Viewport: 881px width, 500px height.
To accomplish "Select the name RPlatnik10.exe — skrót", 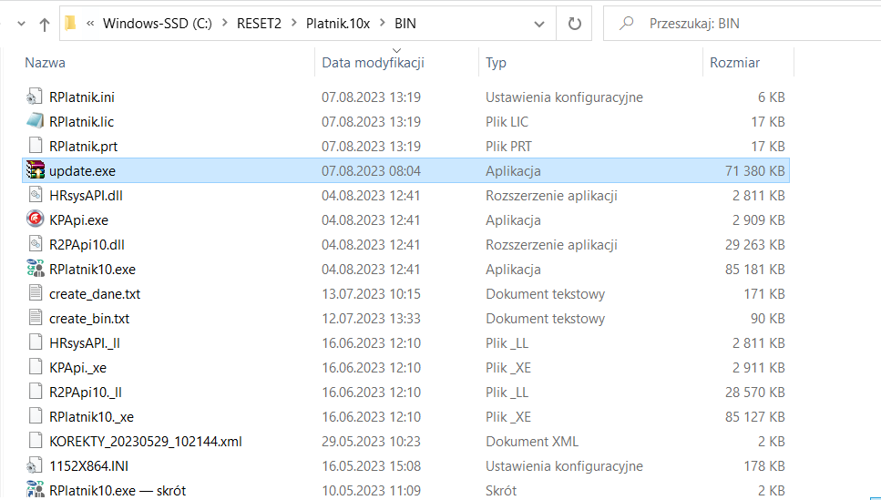I will coord(118,491).
